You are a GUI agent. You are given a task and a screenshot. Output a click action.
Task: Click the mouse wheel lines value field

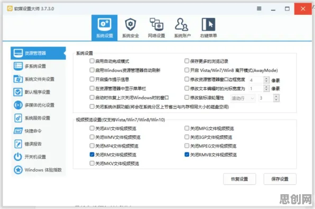pyautogui.click(x=266, y=98)
